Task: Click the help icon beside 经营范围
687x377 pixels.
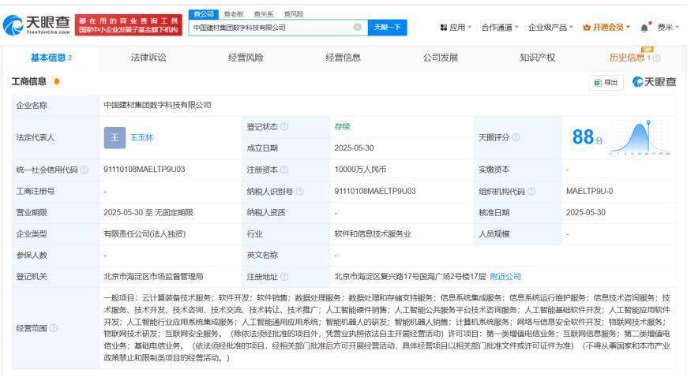Action: (54, 328)
